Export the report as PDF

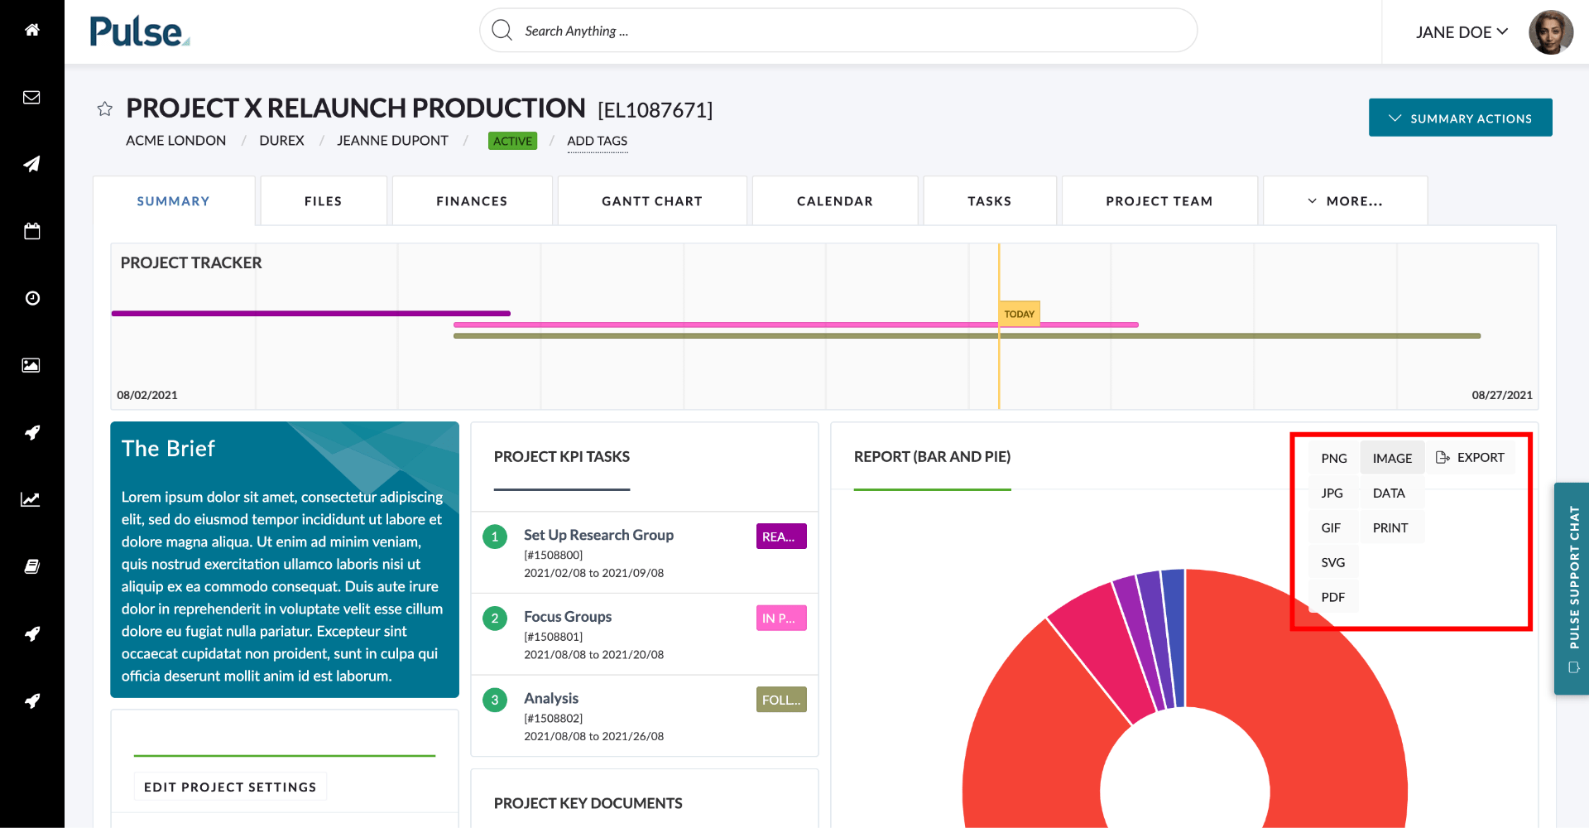click(x=1334, y=597)
